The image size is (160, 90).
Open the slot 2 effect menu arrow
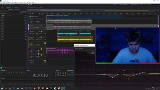pyautogui.click(x=25, y=17)
